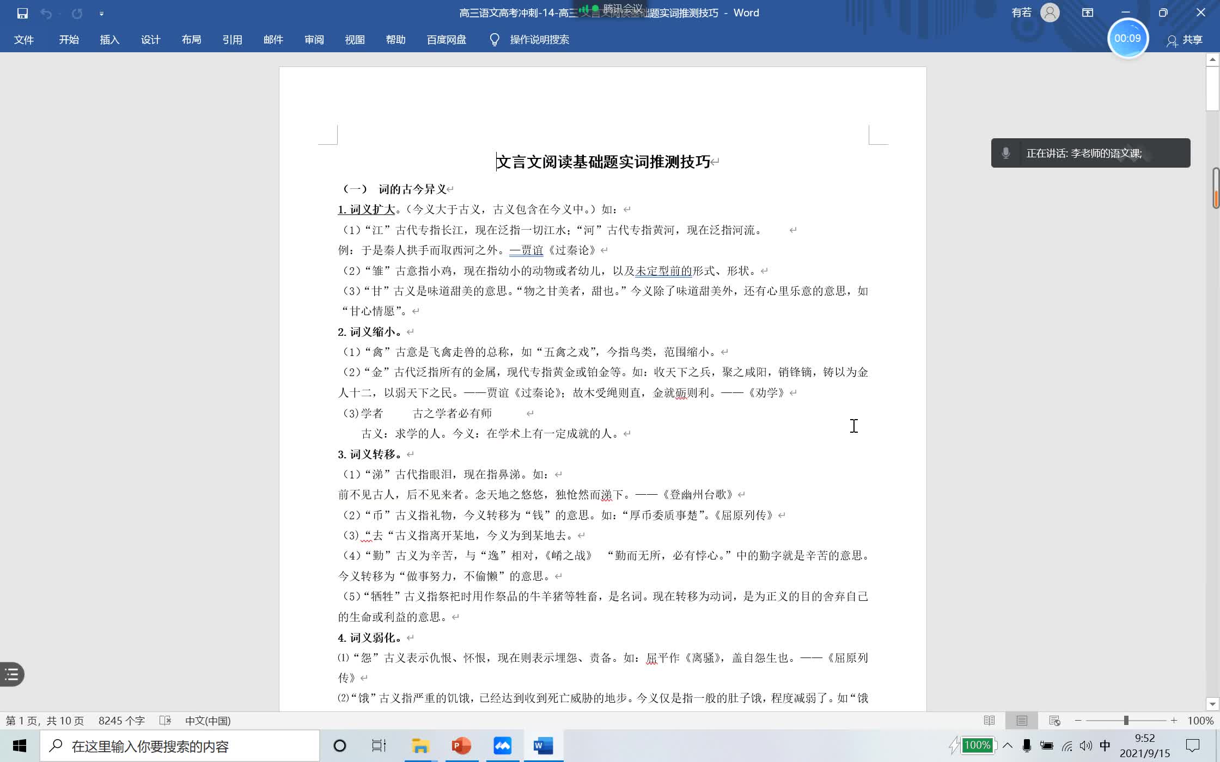Click the floating outline list icon
Image resolution: width=1220 pixels, height=762 pixels.
click(x=12, y=674)
